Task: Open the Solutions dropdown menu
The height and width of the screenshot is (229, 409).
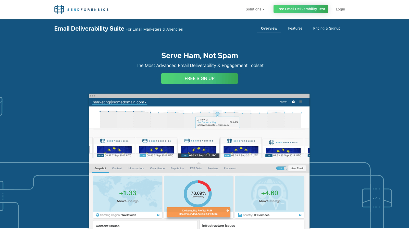Action: [x=255, y=9]
